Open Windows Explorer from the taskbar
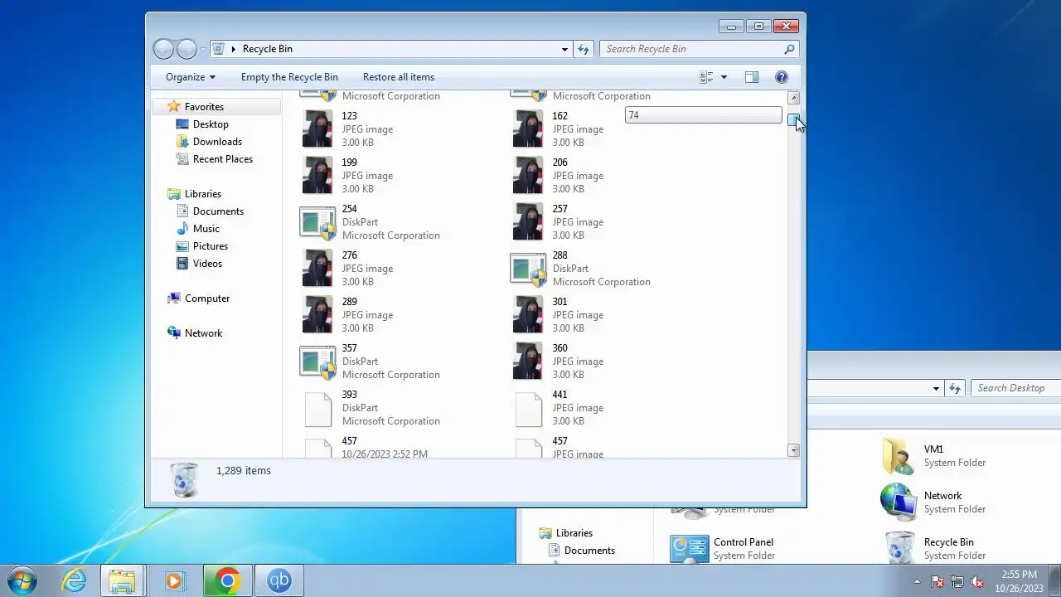The height and width of the screenshot is (597, 1061). click(123, 580)
